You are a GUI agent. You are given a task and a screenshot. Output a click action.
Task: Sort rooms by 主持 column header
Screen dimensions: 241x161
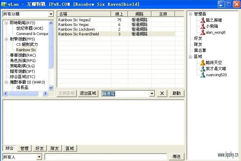click(x=163, y=14)
